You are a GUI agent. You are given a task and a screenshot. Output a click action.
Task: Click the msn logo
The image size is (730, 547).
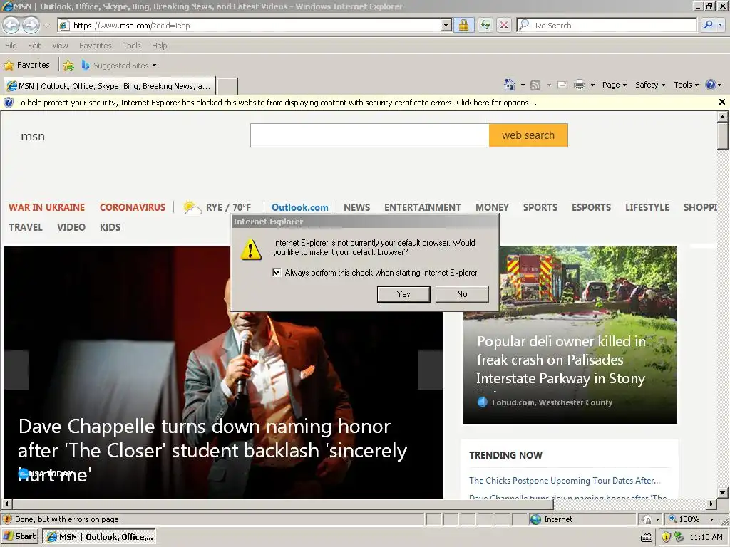pyautogui.click(x=33, y=136)
